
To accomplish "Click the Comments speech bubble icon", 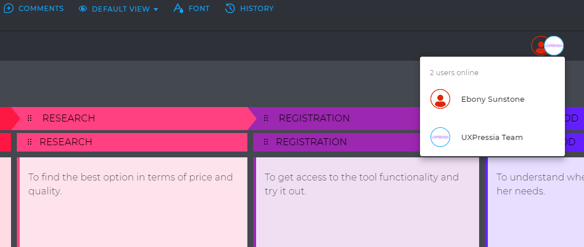I will pos(9,9).
